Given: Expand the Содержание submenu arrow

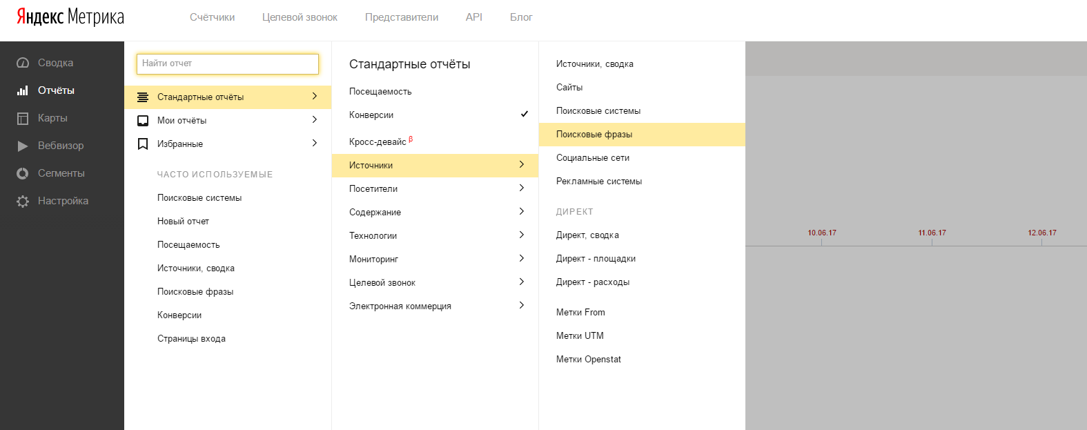Looking at the screenshot, I should click(522, 211).
